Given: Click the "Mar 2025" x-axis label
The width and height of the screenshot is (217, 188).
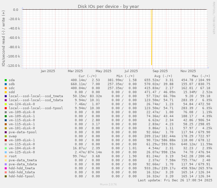Looking at the screenshot, I should point(75,71).
